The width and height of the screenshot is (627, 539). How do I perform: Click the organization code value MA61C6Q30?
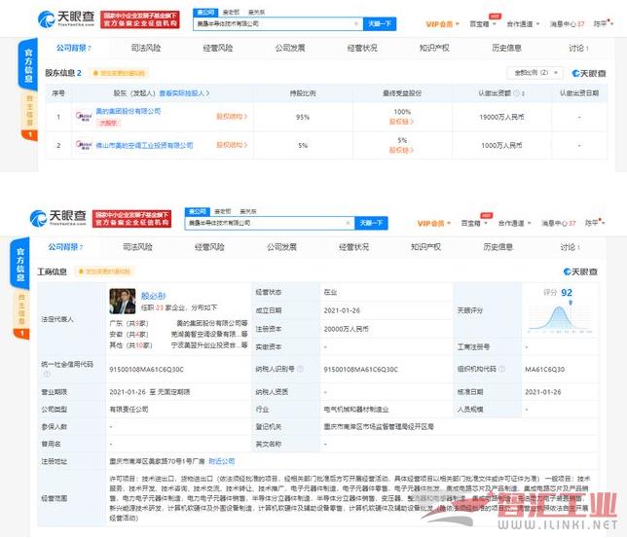[x=545, y=369]
